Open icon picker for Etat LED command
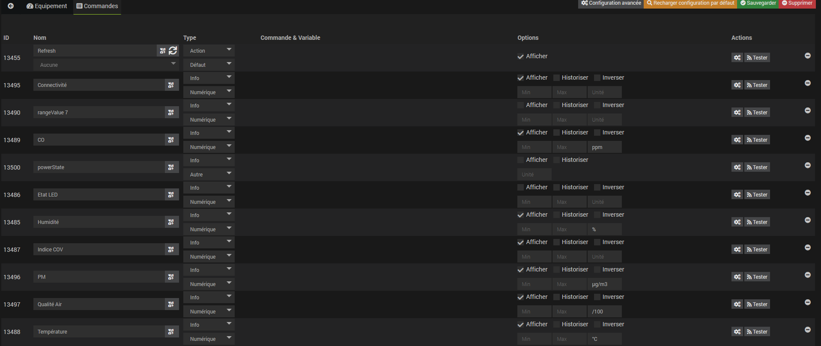This screenshot has height=346, width=821. point(171,194)
